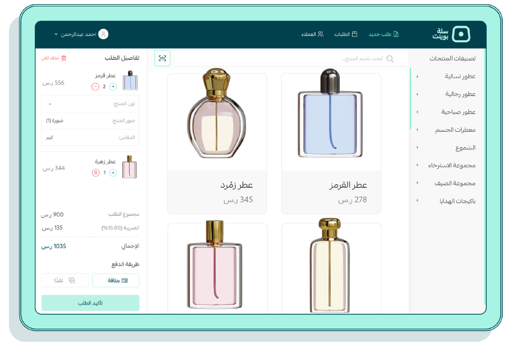
Task: Click the لون المنتج option row
Action: coord(91,104)
